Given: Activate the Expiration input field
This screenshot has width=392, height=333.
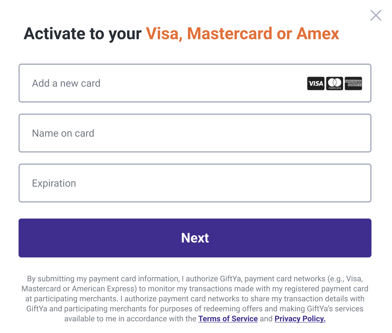Looking at the screenshot, I should pyautogui.click(x=195, y=183).
